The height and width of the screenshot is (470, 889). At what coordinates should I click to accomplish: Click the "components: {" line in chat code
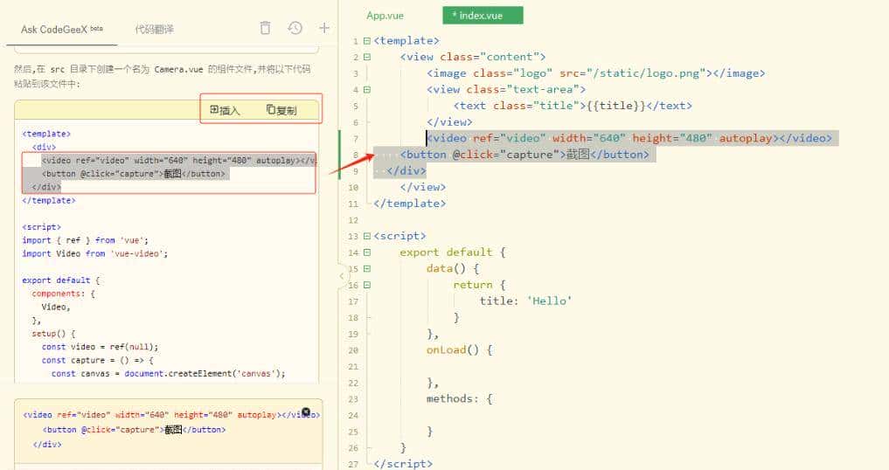[x=64, y=294]
